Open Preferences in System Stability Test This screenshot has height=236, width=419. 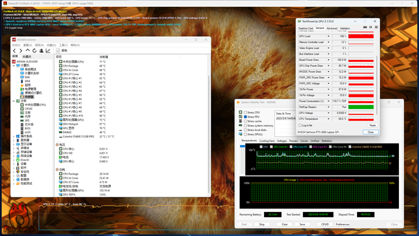(343, 225)
